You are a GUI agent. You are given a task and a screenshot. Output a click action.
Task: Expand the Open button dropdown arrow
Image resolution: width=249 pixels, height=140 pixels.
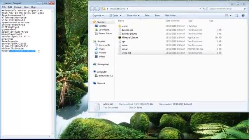121,16
